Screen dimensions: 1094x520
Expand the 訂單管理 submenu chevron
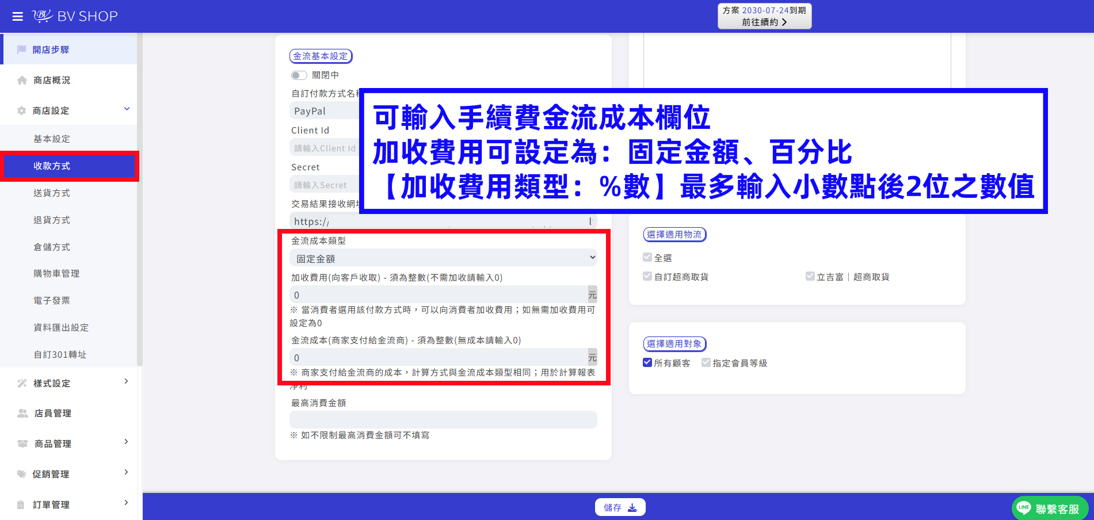[x=127, y=503]
